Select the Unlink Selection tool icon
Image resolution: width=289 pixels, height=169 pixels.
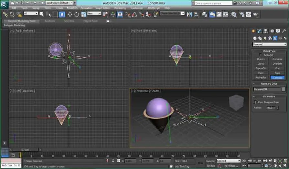click(x=12, y=14)
